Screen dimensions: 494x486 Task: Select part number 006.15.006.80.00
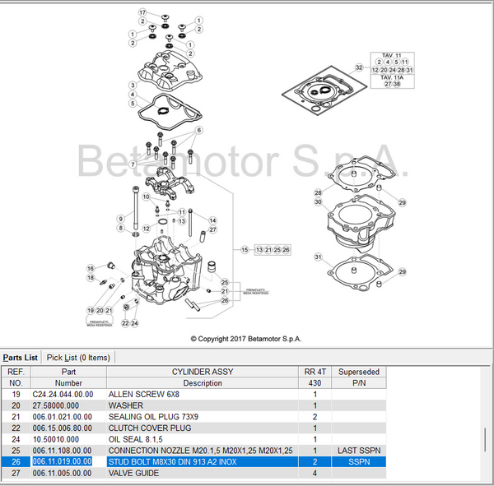[x=62, y=428]
